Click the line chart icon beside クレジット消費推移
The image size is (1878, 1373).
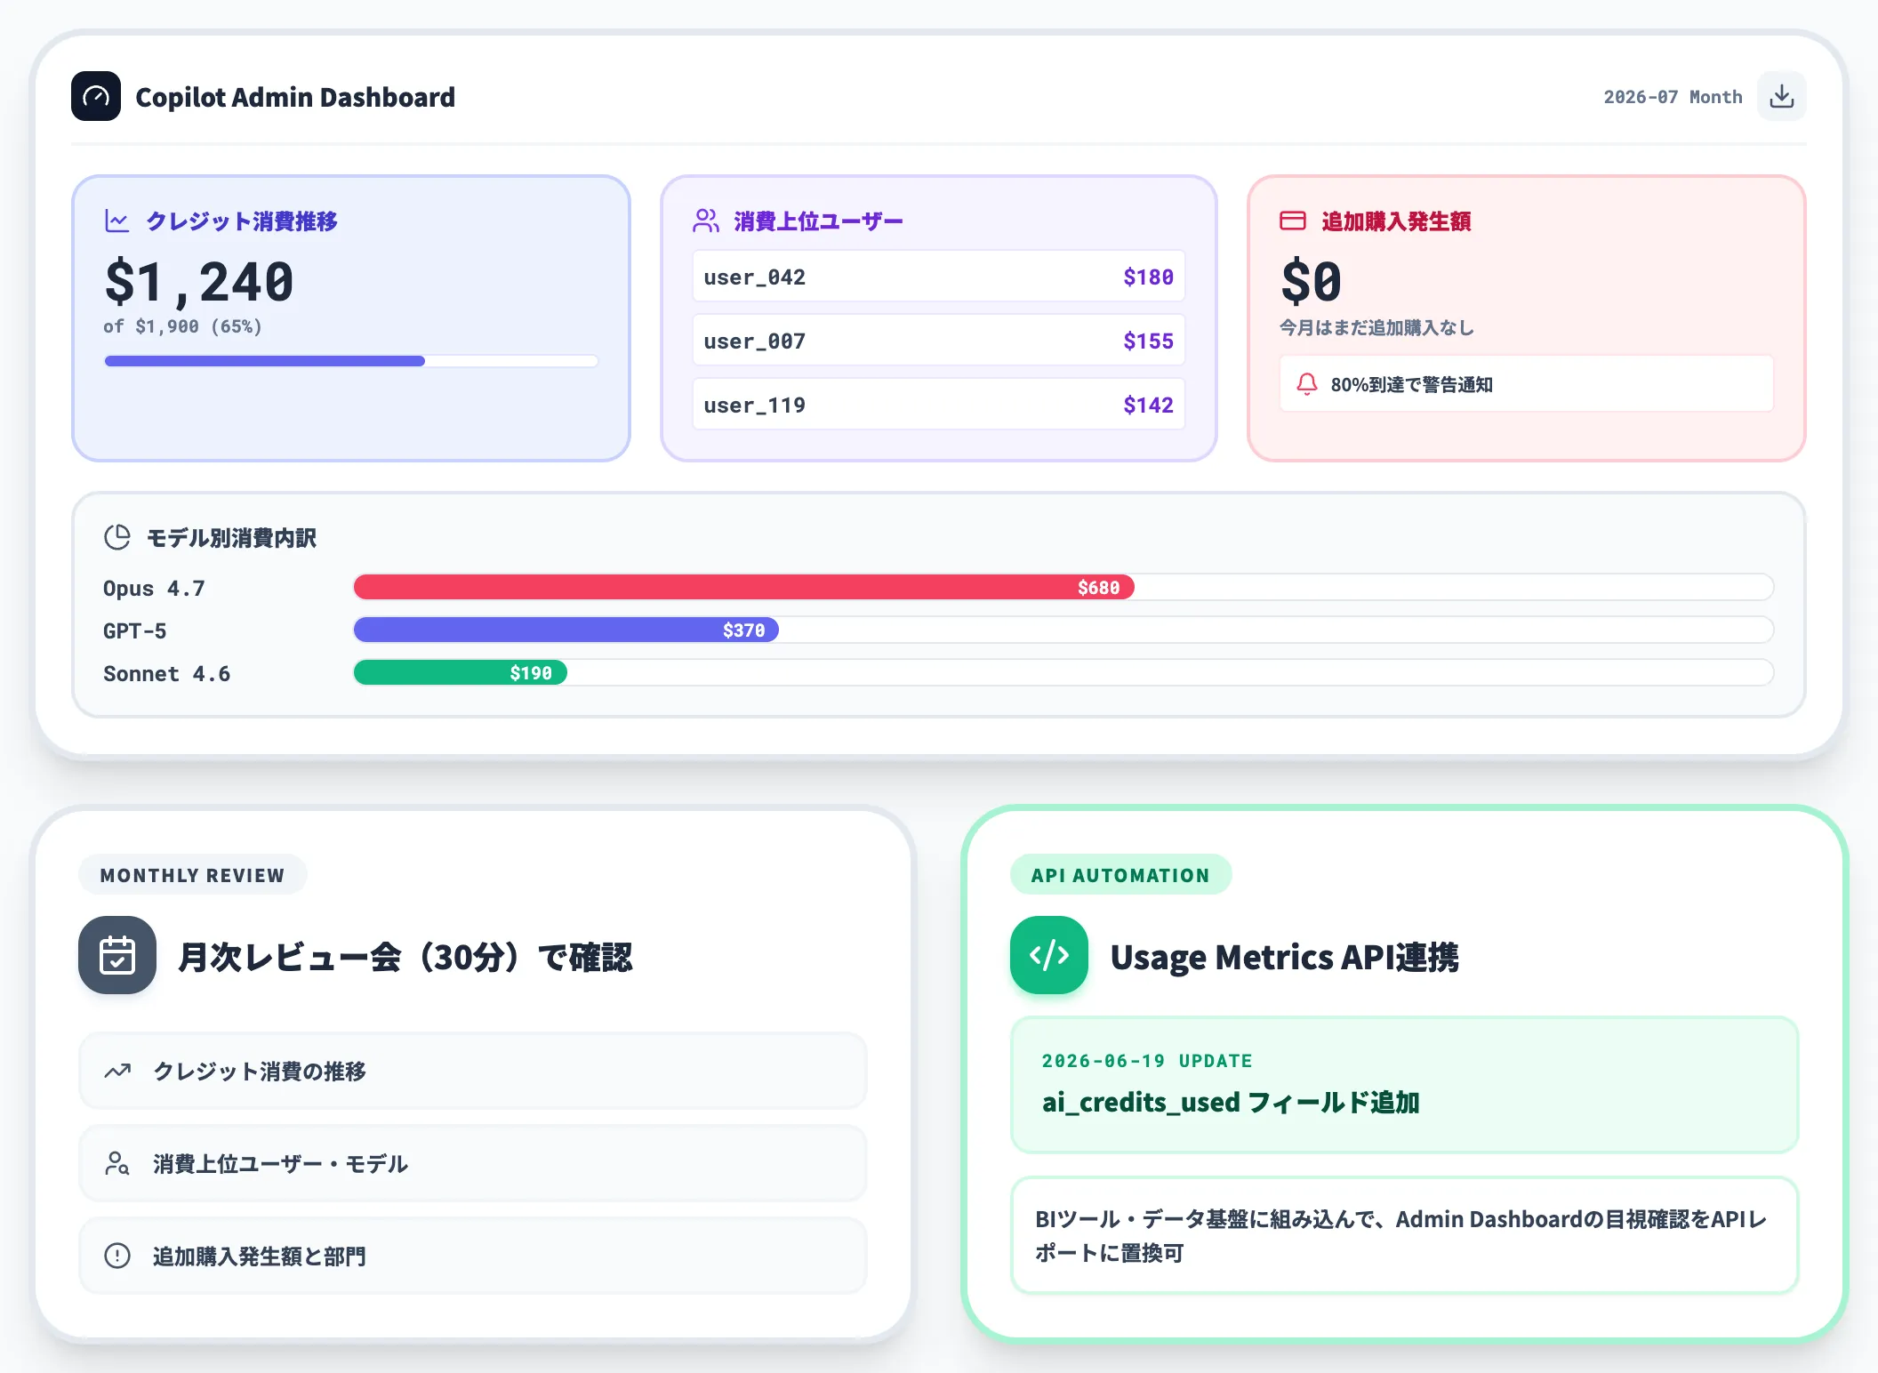117,221
